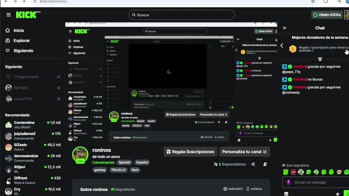Click KickBot name on the 'no lisuras' message

pyautogui.click(x=299, y=79)
